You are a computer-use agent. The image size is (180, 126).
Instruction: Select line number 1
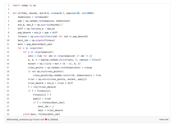(x=8, y=5)
